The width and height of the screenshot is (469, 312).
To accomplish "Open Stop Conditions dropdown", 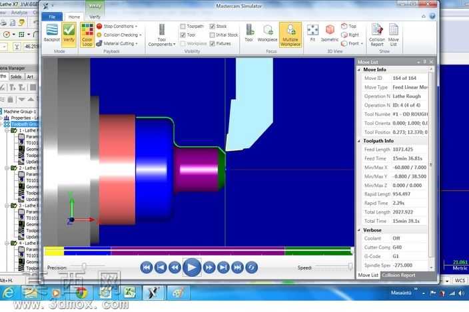I will click(117, 26).
